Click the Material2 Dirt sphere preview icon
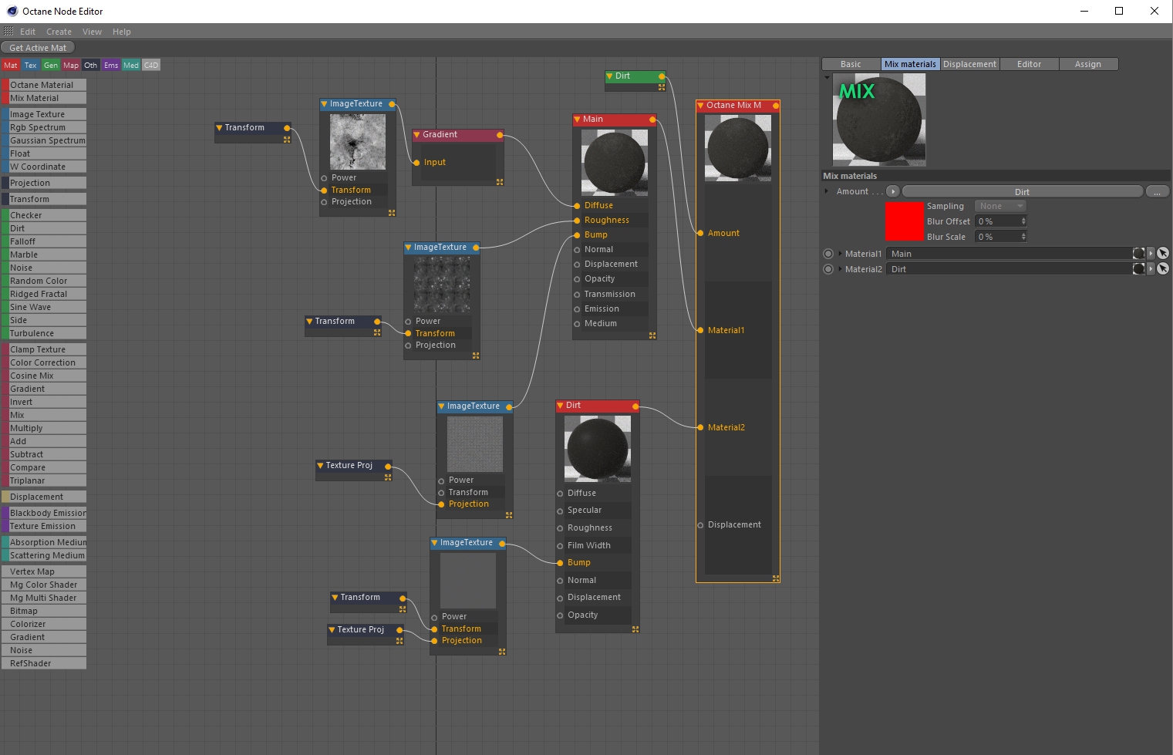Image resolution: width=1173 pixels, height=755 pixels. point(1138,269)
